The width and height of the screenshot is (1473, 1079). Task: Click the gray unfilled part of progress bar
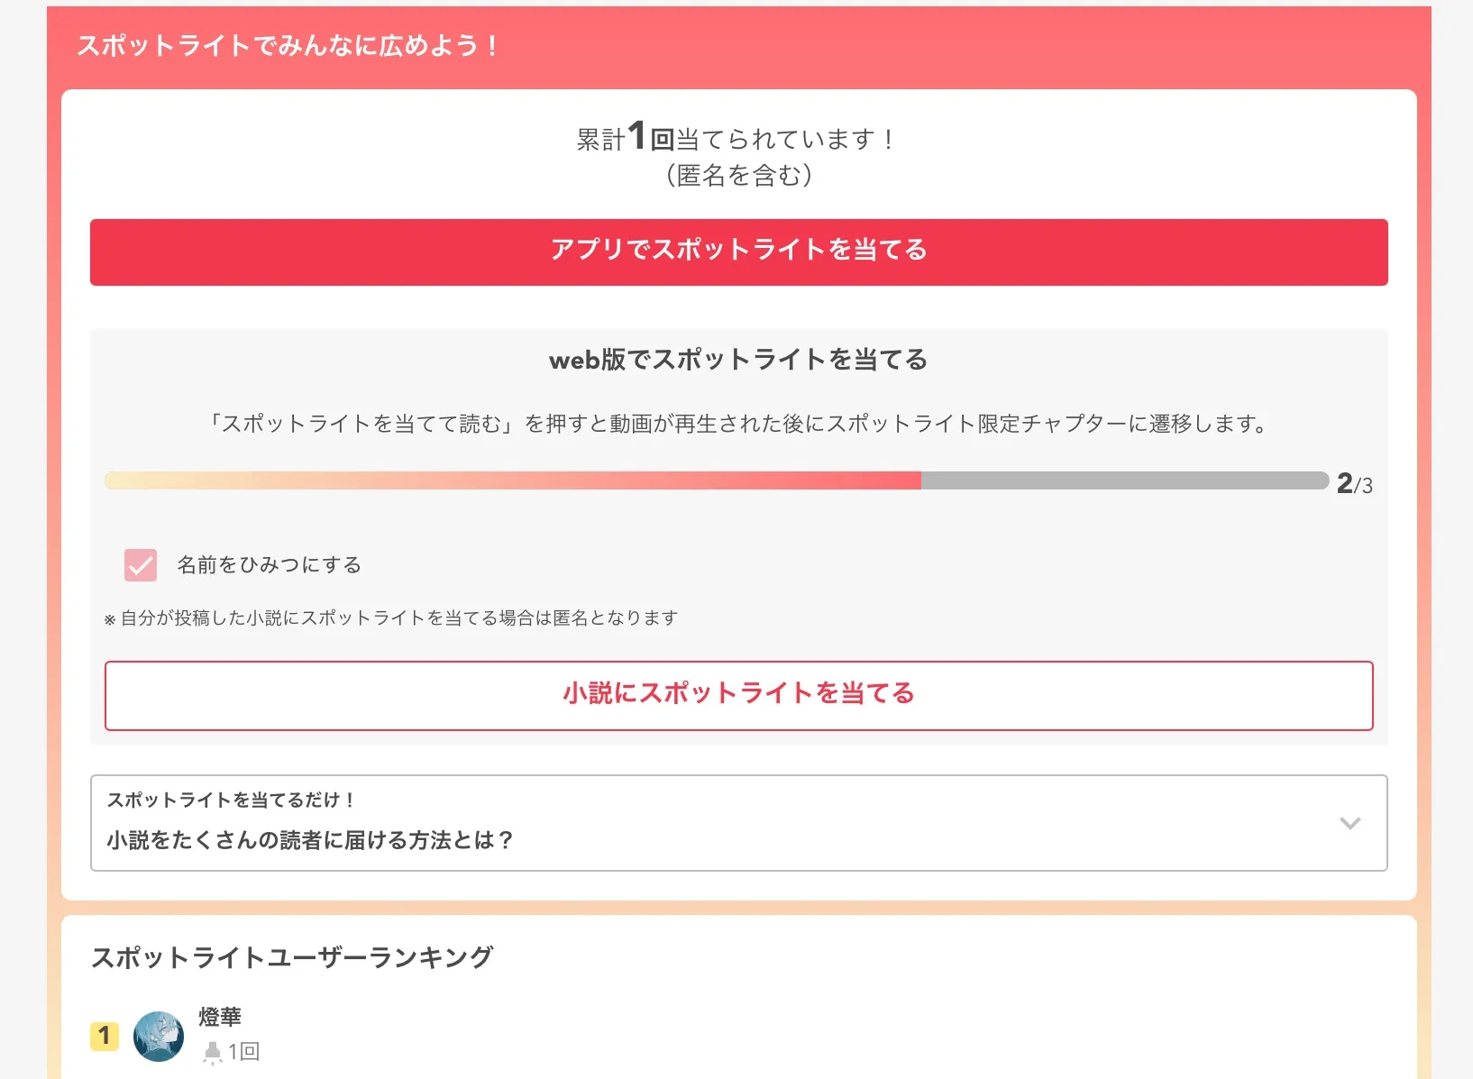point(1123,480)
